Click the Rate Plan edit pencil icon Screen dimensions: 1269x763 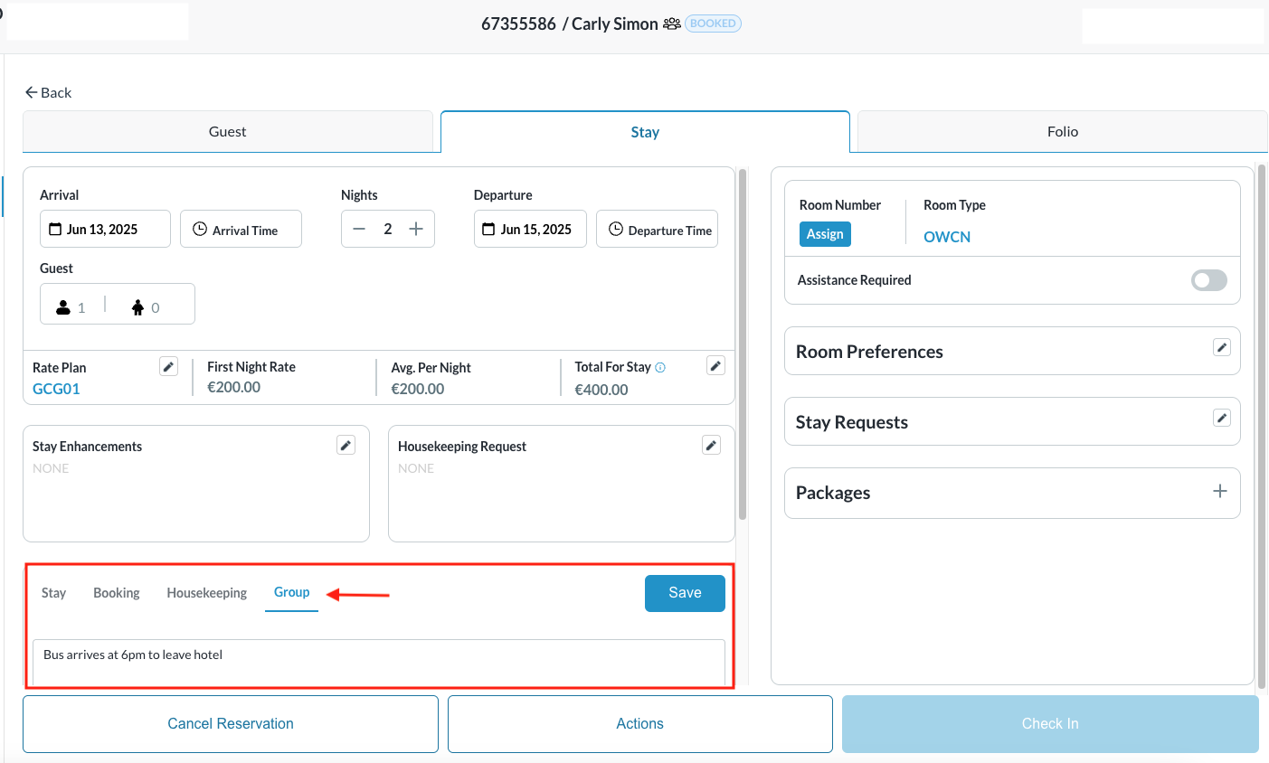tap(168, 366)
